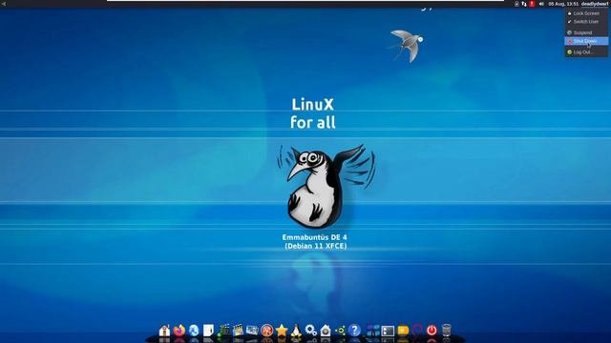This screenshot has height=343, width=611.
Task: Click the arrow at the panel's left edge
Action: point(4,4)
